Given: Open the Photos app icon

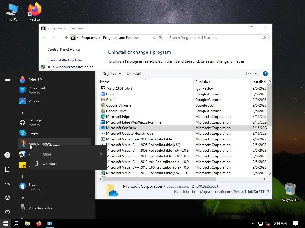Looking at the screenshot, I should point(23,101).
